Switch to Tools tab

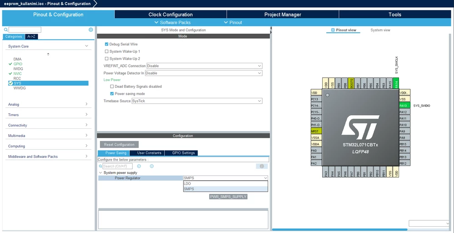(395, 15)
